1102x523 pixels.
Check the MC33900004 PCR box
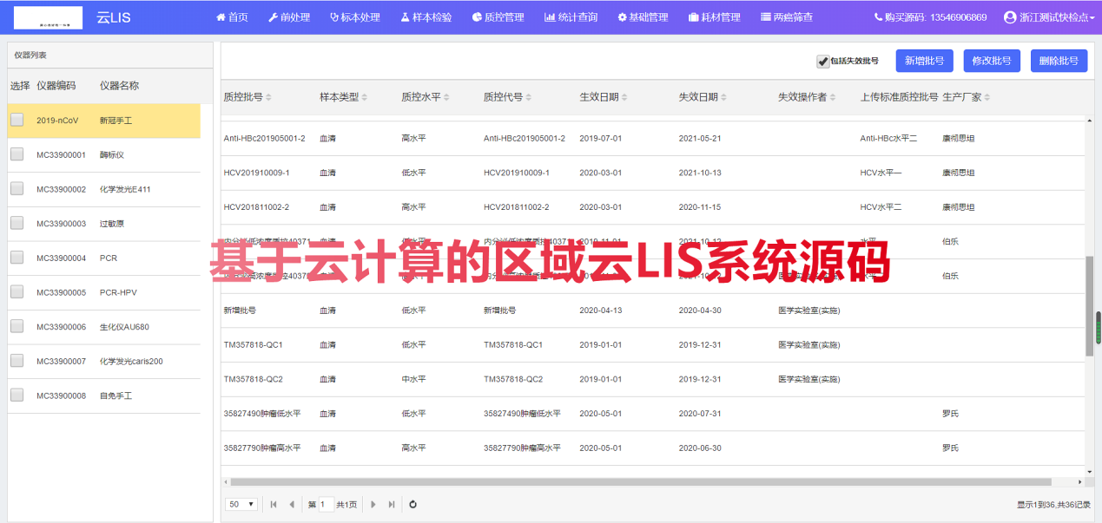tap(16, 258)
